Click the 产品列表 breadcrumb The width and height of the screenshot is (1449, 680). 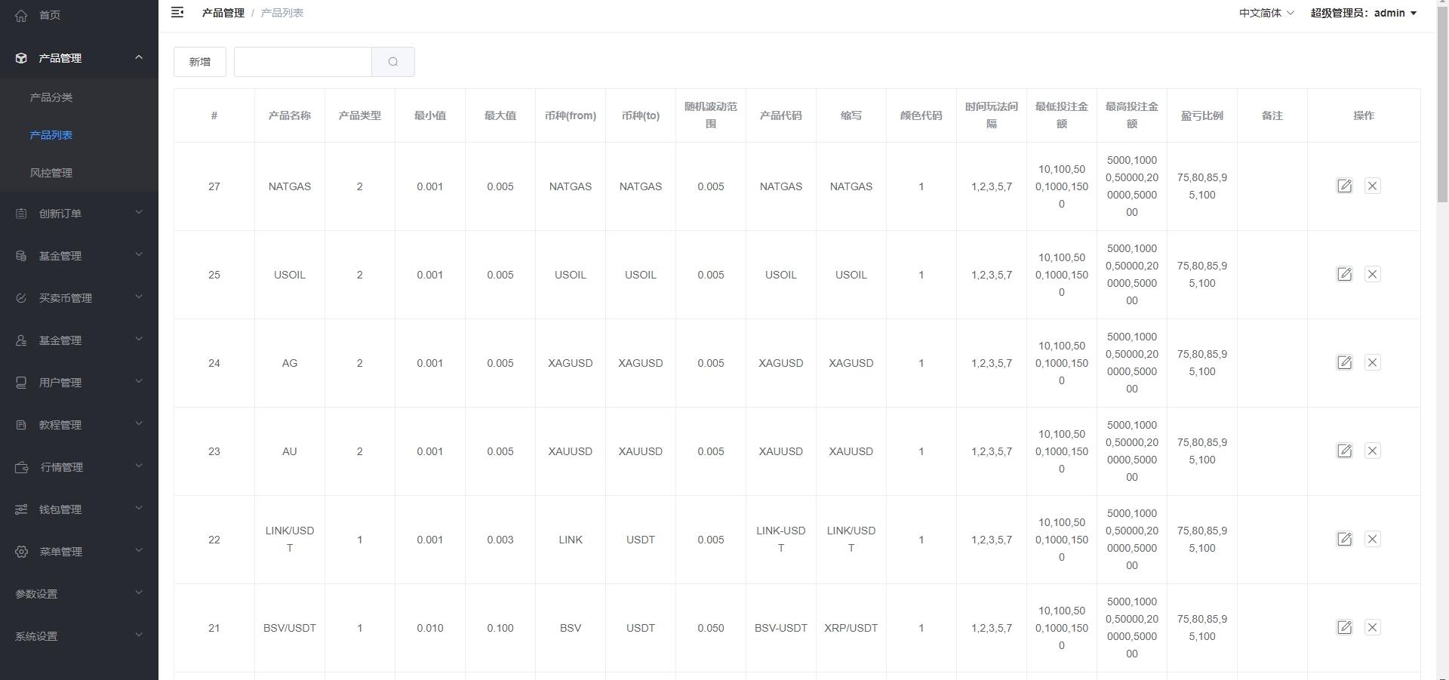click(x=282, y=13)
